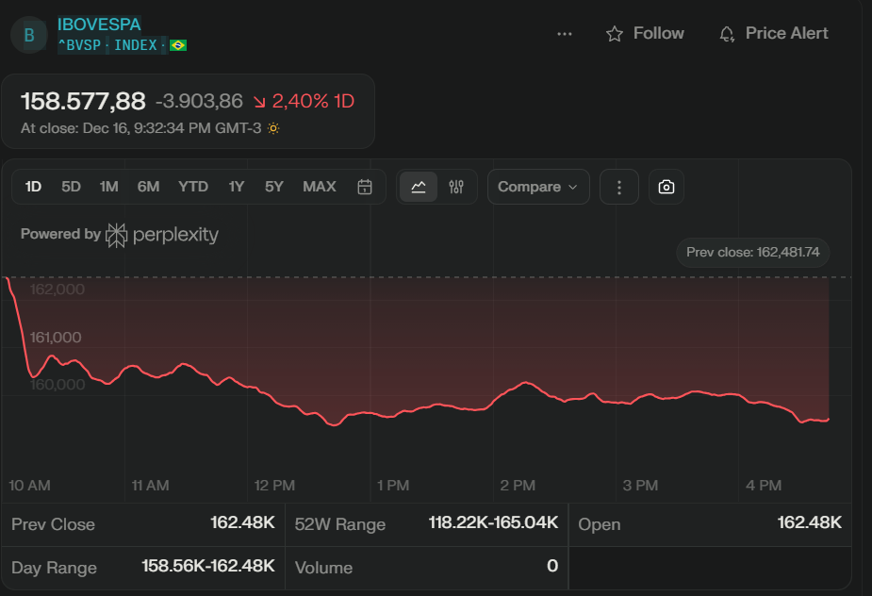The height and width of the screenshot is (596, 872).
Task: Switch to the 1D time range
Action: [x=33, y=187]
